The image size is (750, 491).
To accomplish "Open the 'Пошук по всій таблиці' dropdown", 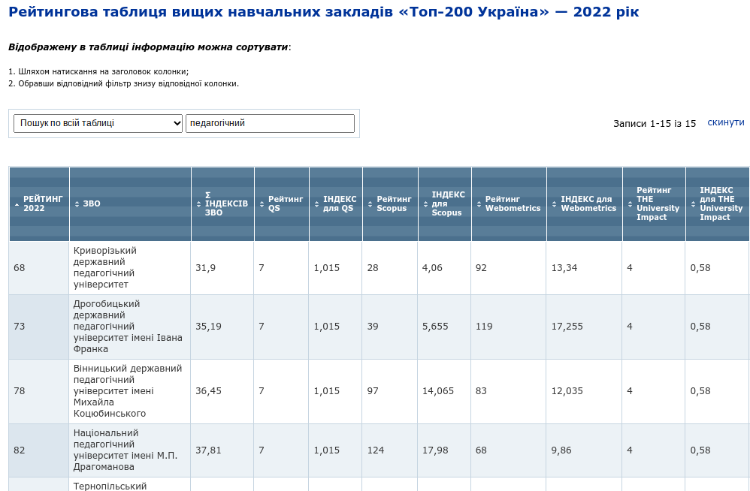I will point(98,123).
